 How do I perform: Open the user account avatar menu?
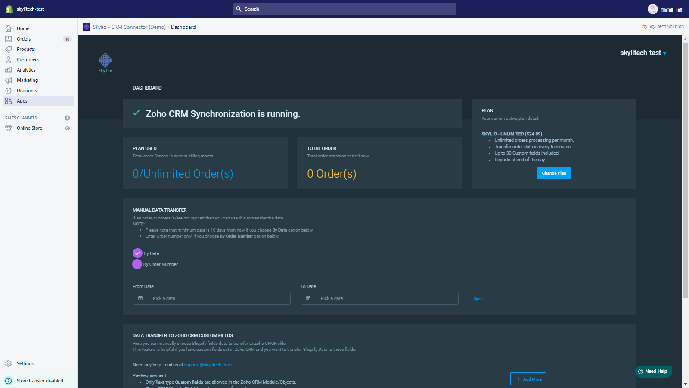[653, 9]
